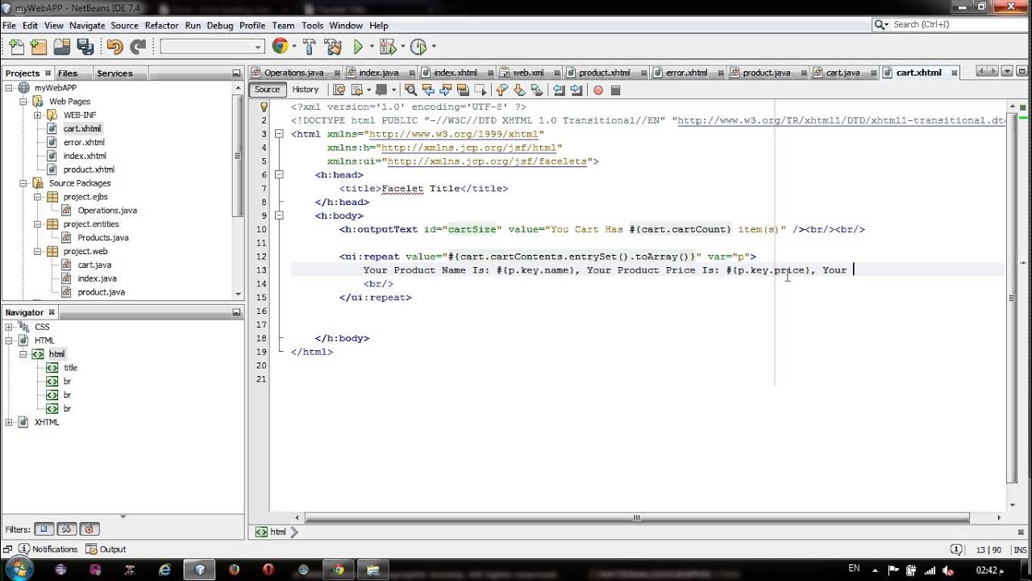1032x581 pixels.
Task: Click the Stop Macro Recording icon
Action: (x=615, y=90)
